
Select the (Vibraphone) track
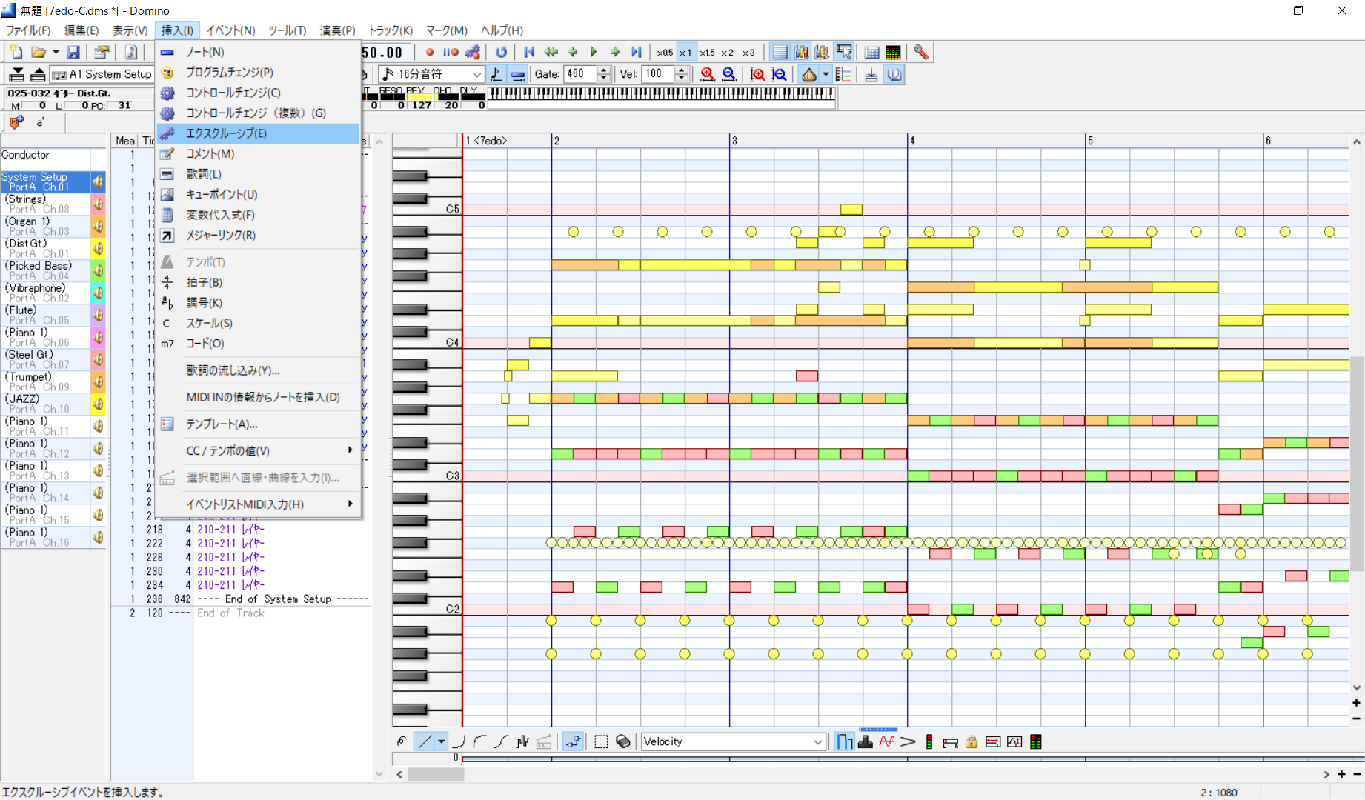(44, 293)
